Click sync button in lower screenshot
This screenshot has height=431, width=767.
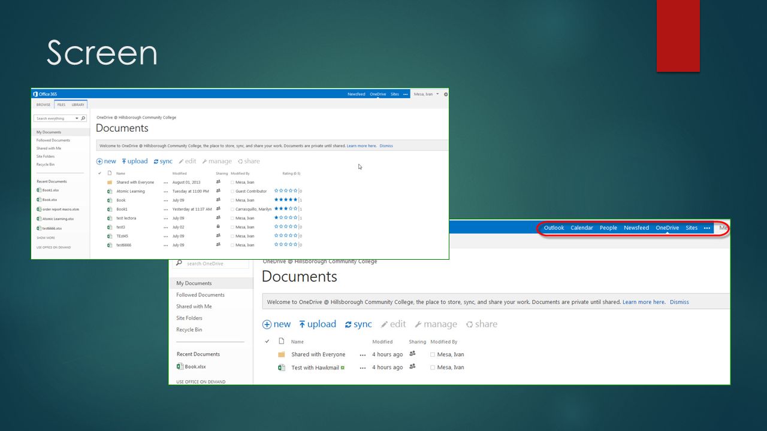coord(358,324)
